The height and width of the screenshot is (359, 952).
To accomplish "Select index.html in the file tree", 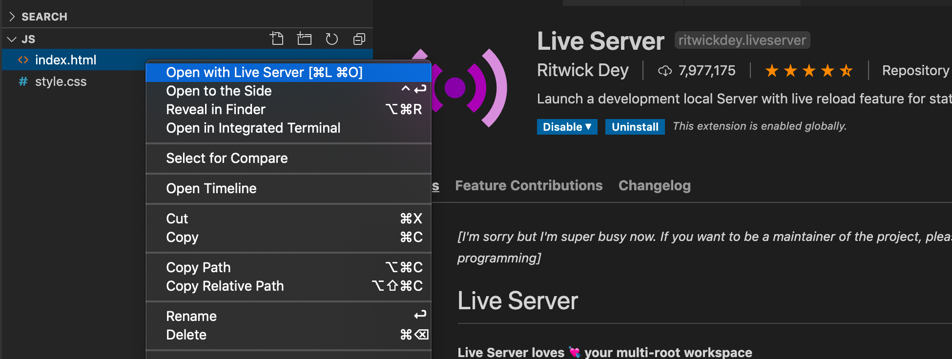I will point(187,60).
